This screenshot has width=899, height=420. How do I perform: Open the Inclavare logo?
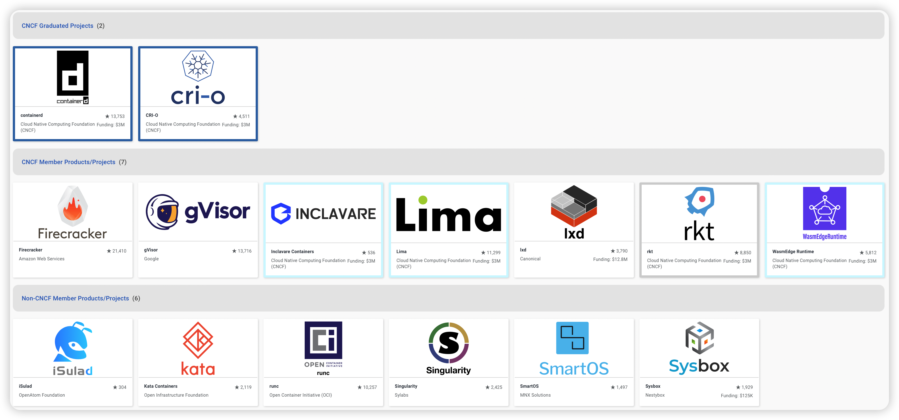(323, 213)
